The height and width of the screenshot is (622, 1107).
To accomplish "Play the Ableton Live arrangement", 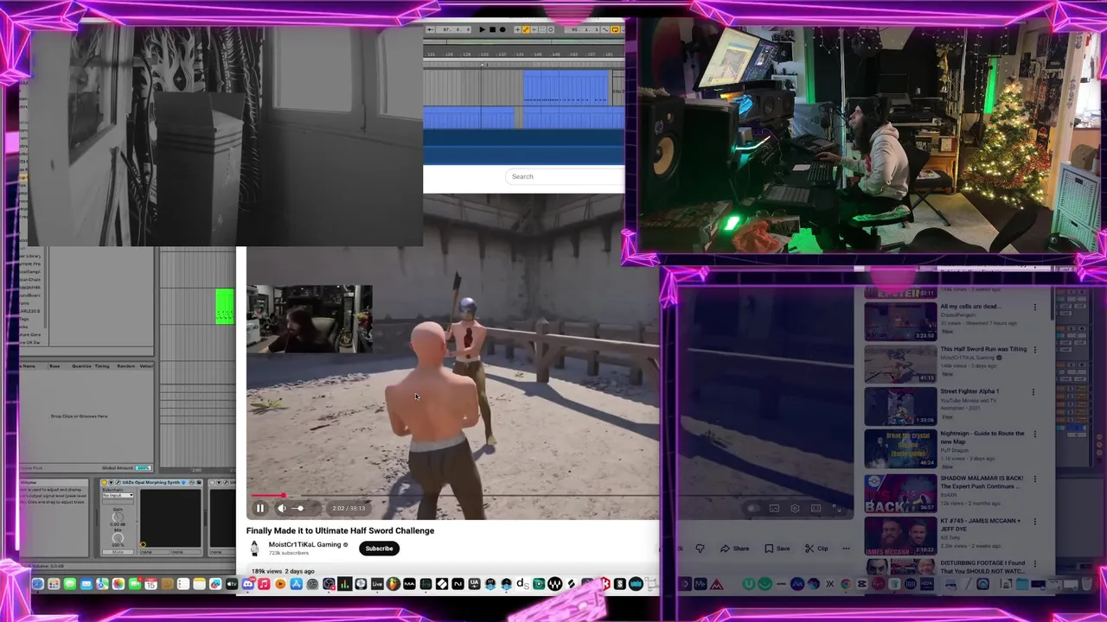I will [483, 29].
